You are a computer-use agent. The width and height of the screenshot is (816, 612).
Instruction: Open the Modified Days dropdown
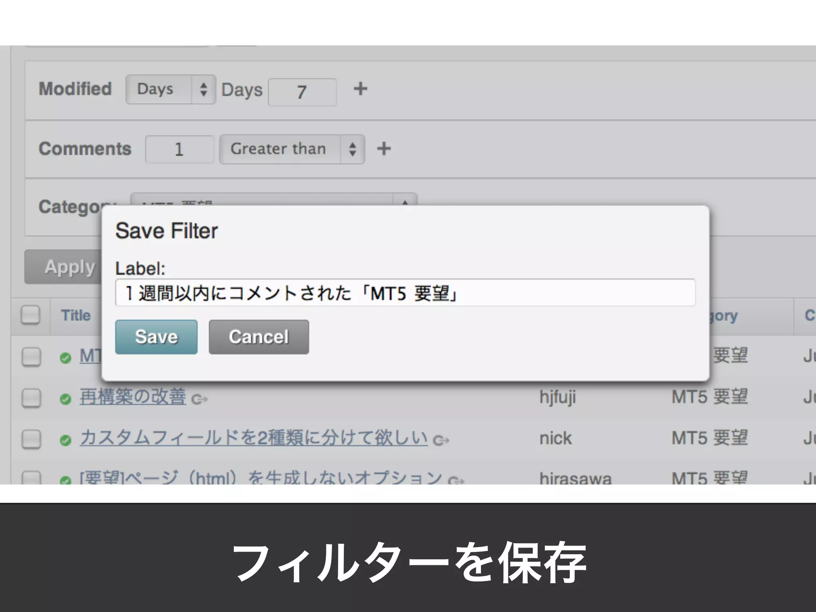tap(171, 89)
